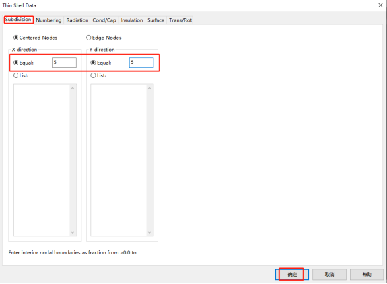387x284 pixels.
Task: Choose Equal in the Y-direction group
Action: 100,63
